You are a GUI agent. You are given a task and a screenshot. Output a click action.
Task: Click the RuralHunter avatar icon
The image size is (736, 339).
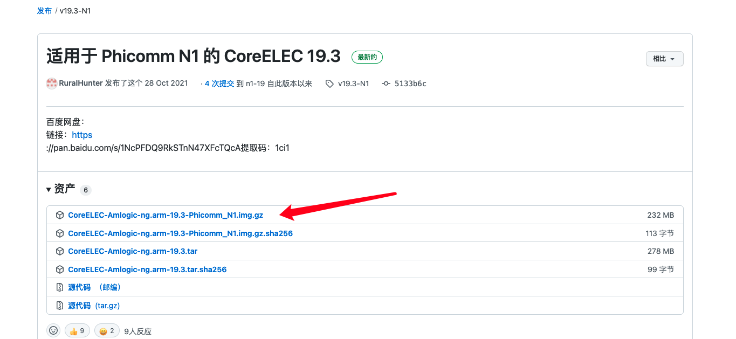pos(52,84)
